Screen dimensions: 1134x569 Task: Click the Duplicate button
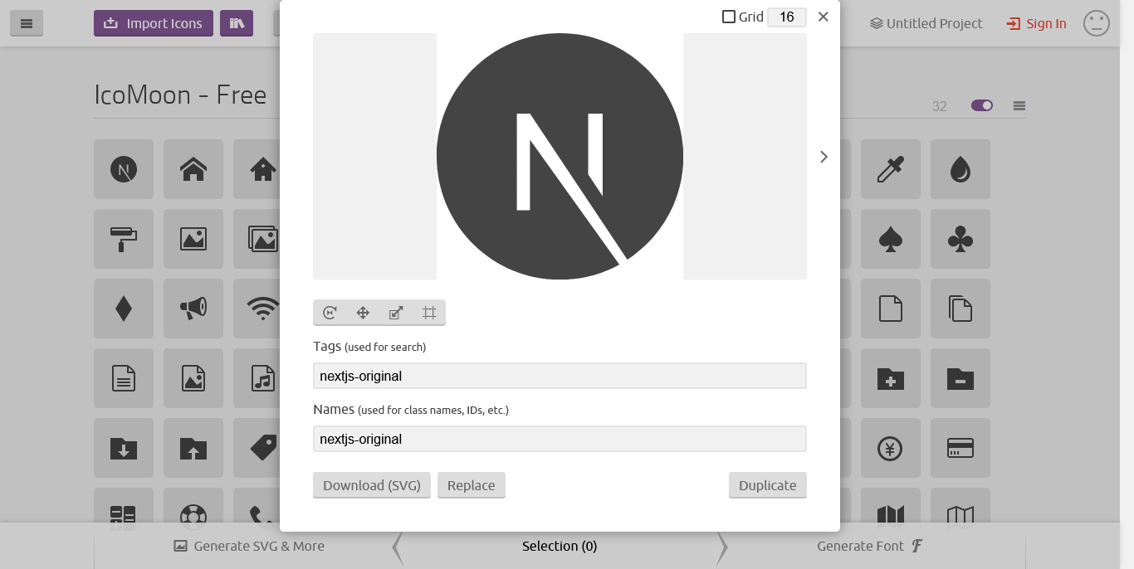[768, 485]
